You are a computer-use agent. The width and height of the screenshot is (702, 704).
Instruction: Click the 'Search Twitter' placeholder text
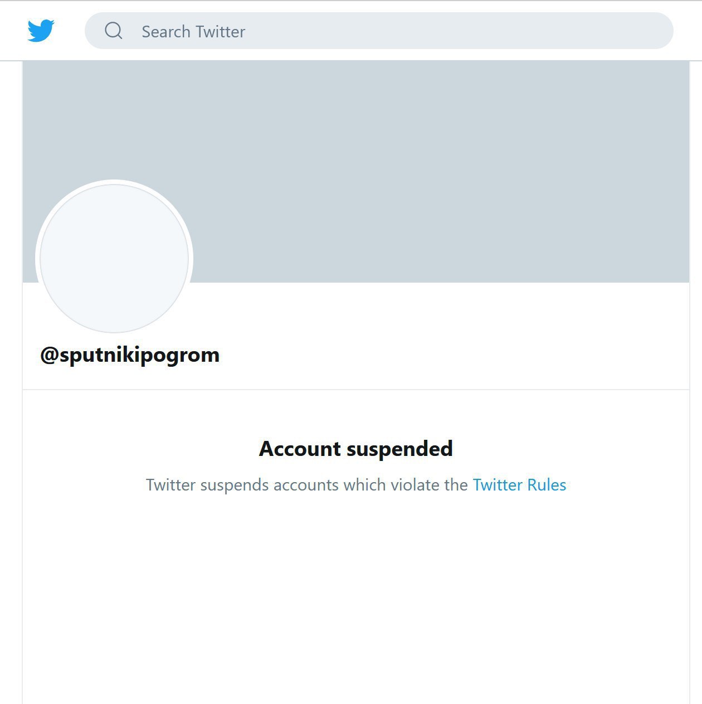(x=193, y=32)
